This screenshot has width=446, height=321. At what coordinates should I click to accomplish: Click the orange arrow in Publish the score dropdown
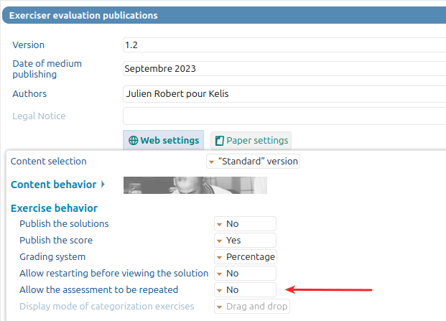tap(219, 241)
